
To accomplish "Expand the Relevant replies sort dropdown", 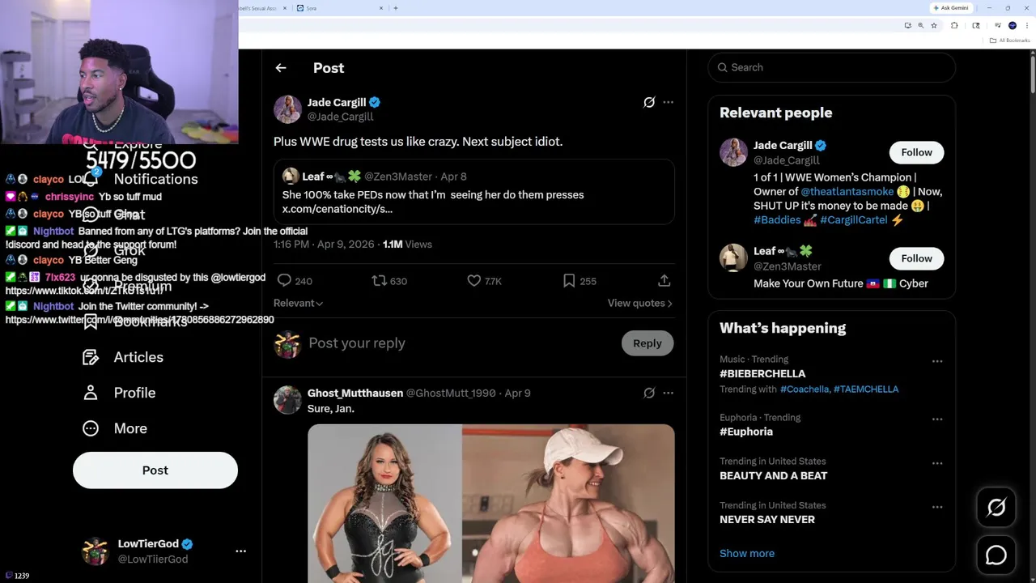I will [298, 303].
